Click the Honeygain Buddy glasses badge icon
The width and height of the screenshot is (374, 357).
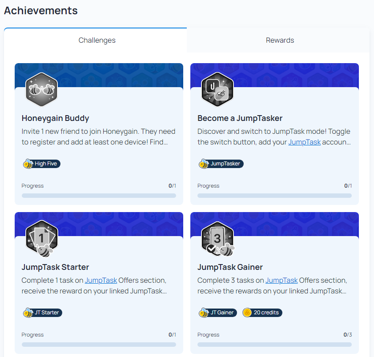pos(41,89)
